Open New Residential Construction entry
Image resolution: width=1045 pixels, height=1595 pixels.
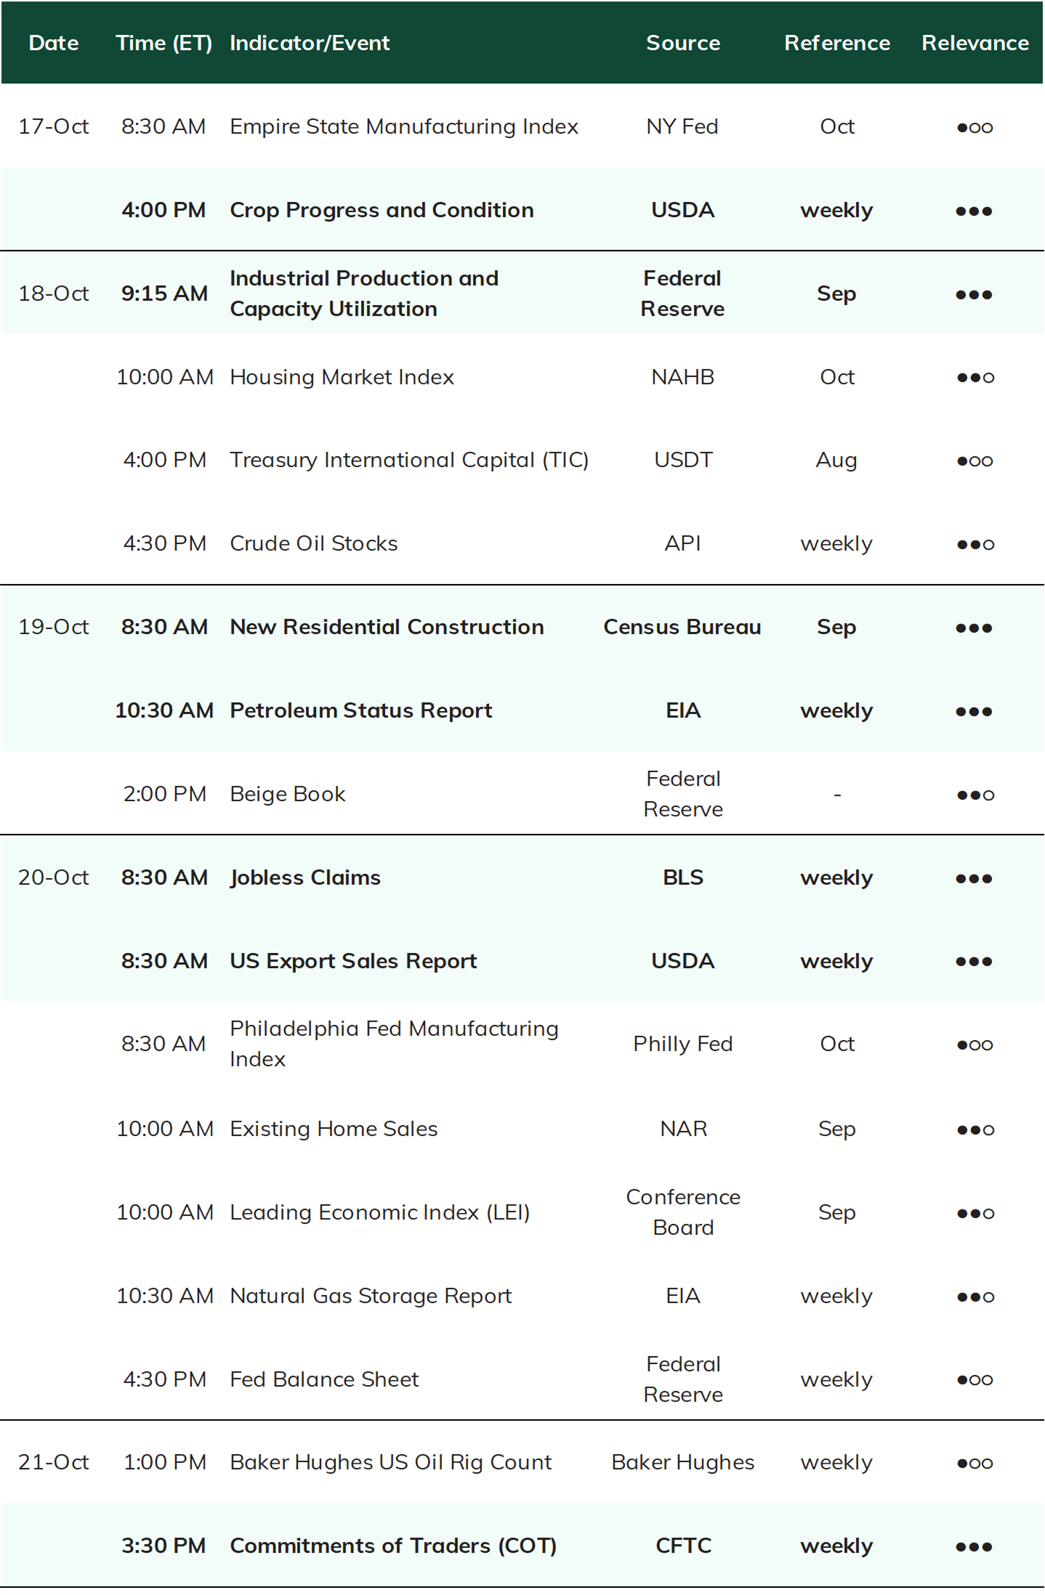pyautogui.click(x=387, y=627)
